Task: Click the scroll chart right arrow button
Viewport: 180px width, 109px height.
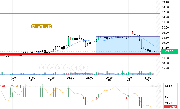Action: [84, 68]
